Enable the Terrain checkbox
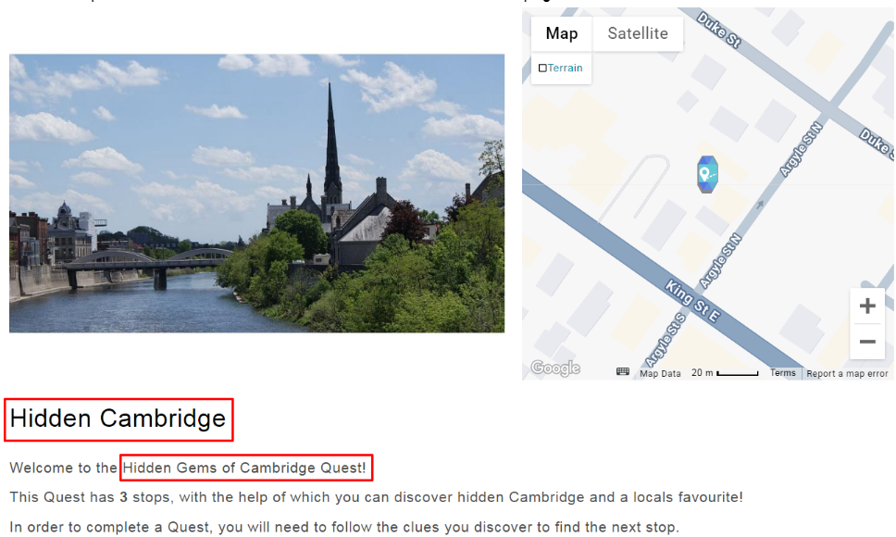This screenshot has height=537, width=896. click(542, 68)
